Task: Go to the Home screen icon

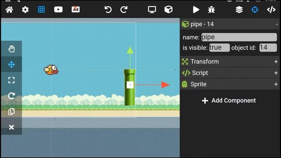Action: coord(9,10)
